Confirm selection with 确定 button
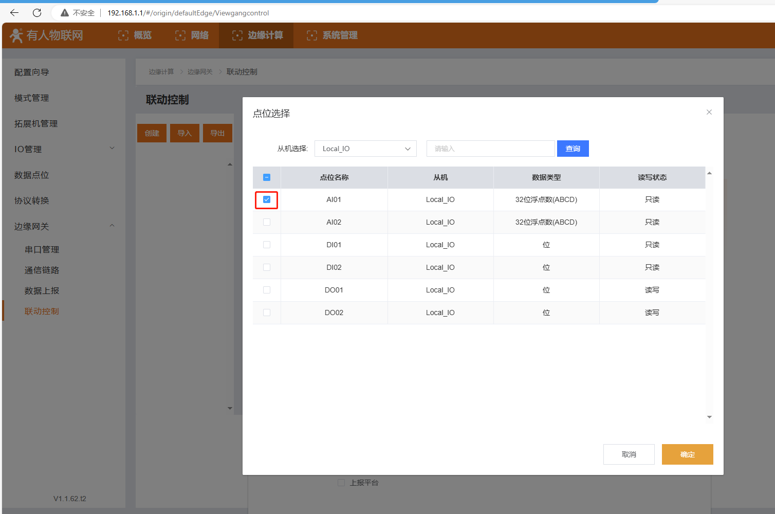Image resolution: width=775 pixels, height=514 pixels. point(687,454)
